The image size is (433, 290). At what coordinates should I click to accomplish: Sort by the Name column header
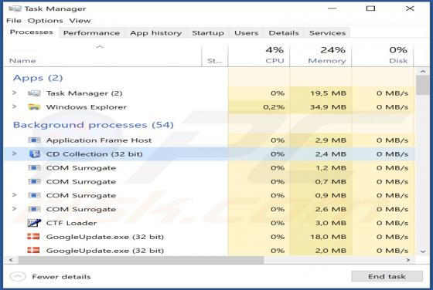click(x=103, y=55)
